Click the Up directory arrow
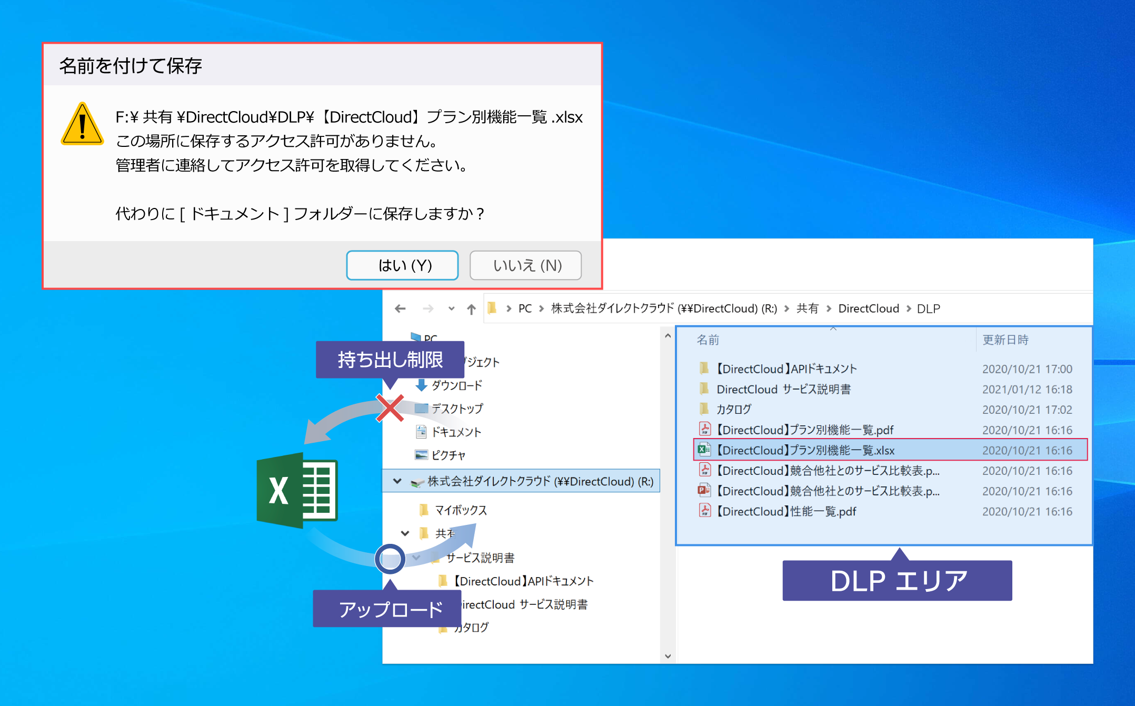Viewport: 1135px width, 706px height. click(471, 309)
